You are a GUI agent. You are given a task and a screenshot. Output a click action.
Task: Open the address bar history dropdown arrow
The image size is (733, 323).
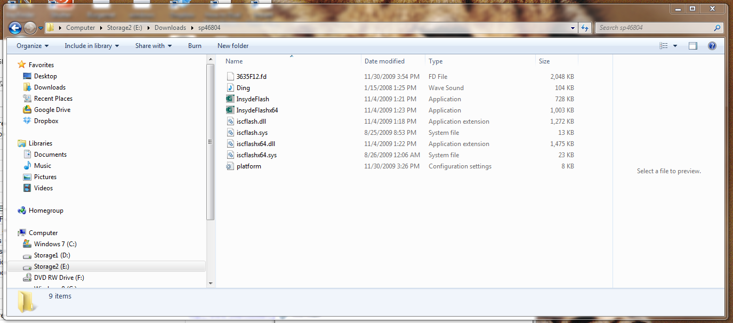click(573, 28)
